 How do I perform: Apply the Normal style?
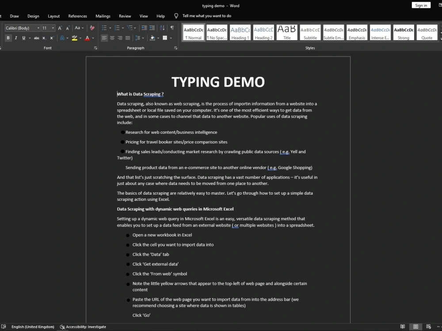coord(194,33)
